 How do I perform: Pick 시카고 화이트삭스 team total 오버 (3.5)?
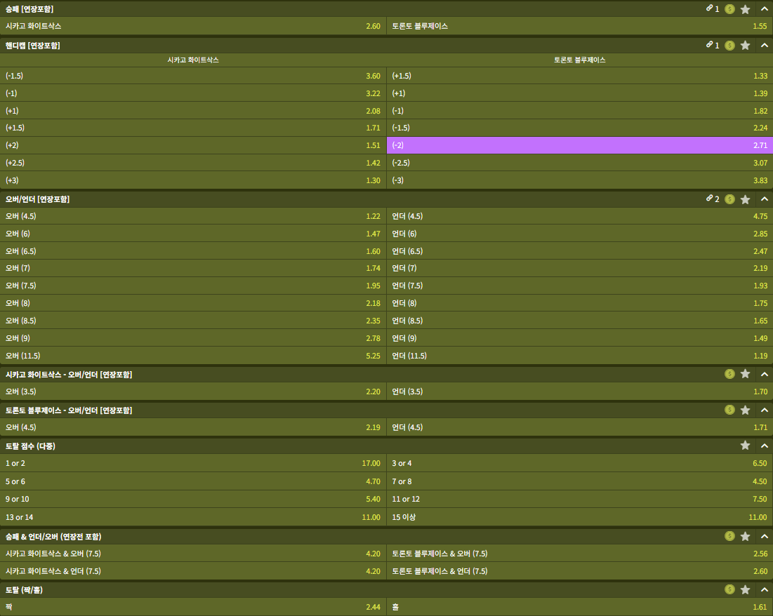(x=193, y=391)
